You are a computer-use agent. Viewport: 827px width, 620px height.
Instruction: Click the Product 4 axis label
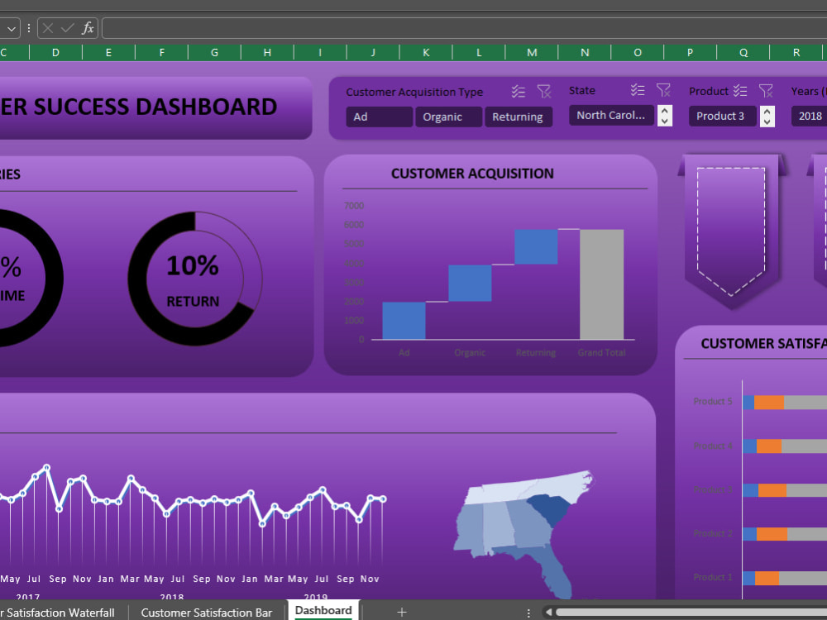click(x=713, y=446)
